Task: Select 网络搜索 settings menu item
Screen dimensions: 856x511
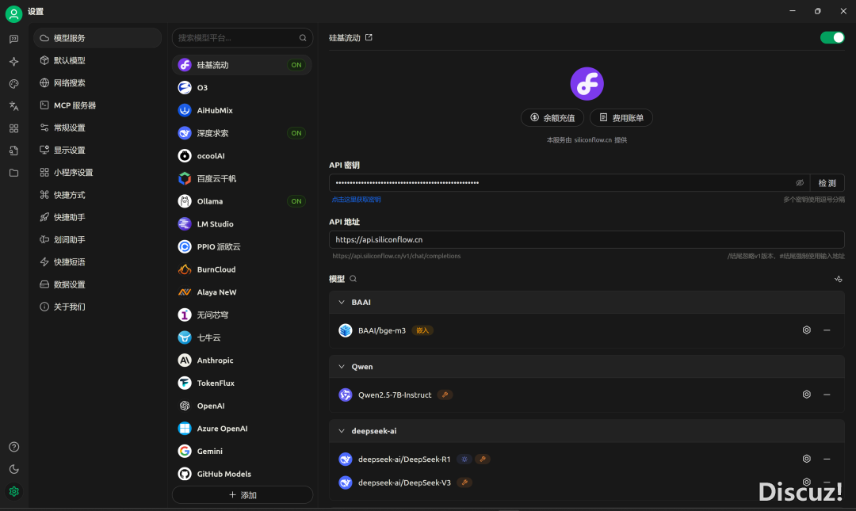Action: pos(97,82)
